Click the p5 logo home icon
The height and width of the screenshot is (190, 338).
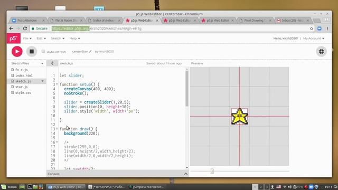click(13, 39)
